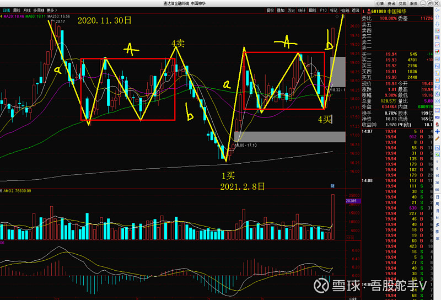Click the 外盘 value 604464
441x300 pixels.
click(x=389, y=106)
